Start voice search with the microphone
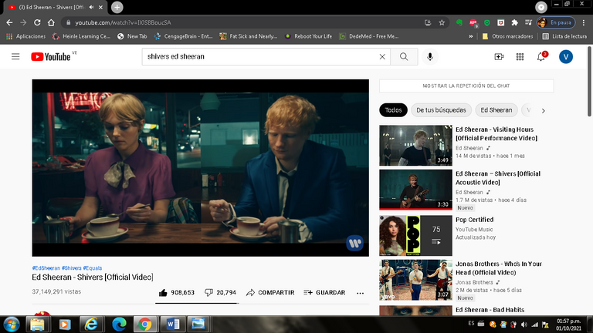The width and height of the screenshot is (593, 333). coord(430,56)
